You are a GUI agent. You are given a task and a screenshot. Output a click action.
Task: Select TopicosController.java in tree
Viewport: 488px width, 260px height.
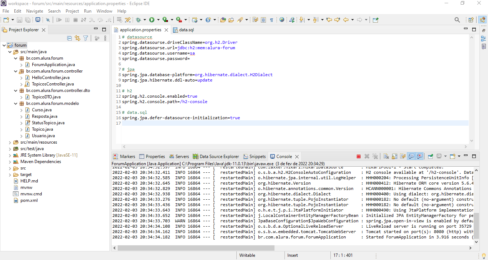pos(53,84)
